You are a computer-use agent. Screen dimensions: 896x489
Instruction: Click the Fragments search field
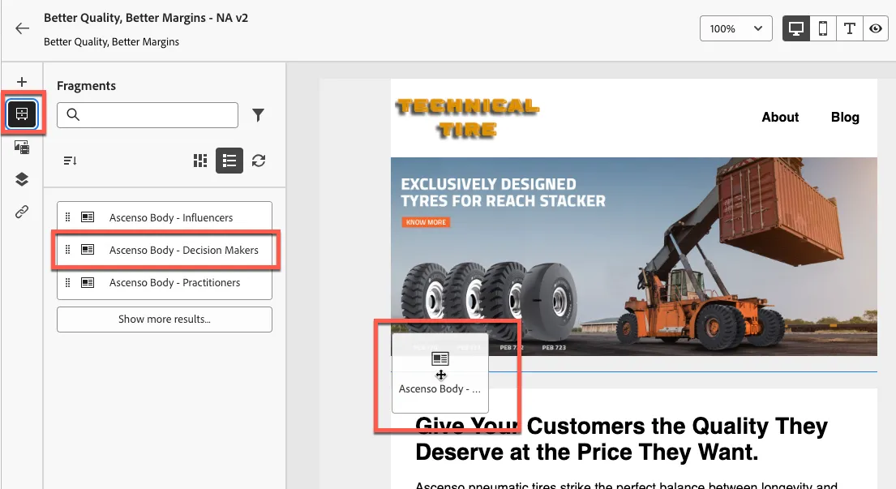pyautogui.click(x=148, y=115)
